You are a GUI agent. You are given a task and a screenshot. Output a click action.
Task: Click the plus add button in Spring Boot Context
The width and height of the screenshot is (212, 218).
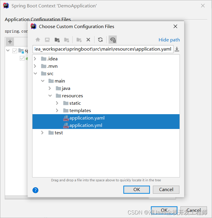click(x=10, y=42)
